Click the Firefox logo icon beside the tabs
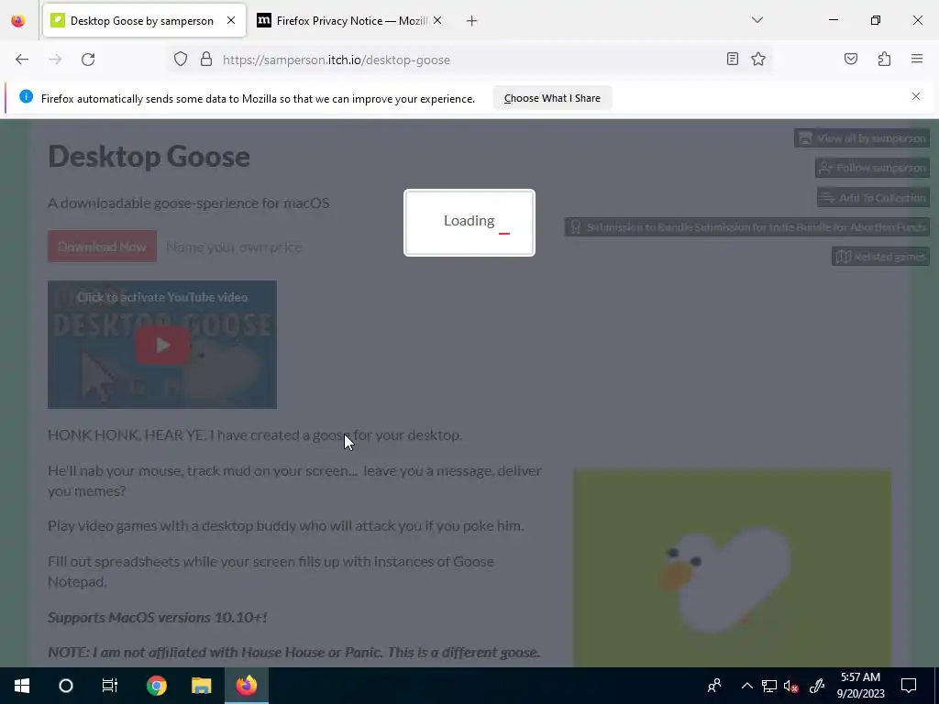Image resolution: width=939 pixels, height=704 pixels. pyautogui.click(x=18, y=20)
